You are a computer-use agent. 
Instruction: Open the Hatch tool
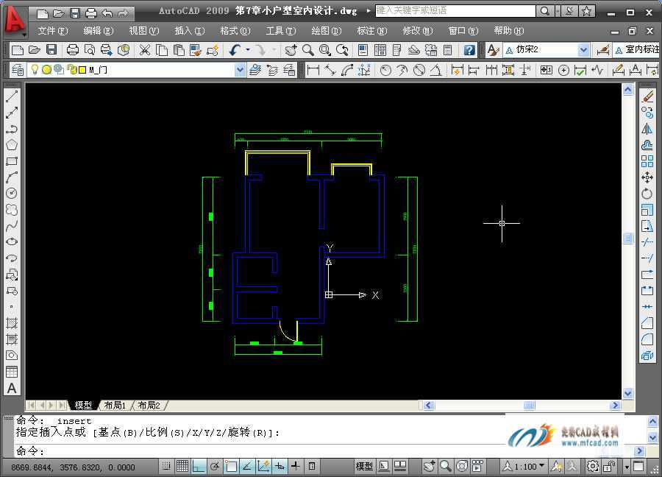tap(12, 323)
